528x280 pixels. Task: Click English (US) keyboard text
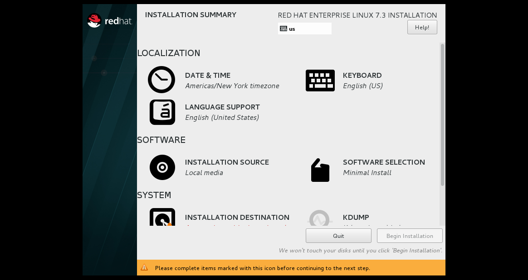pos(363,85)
